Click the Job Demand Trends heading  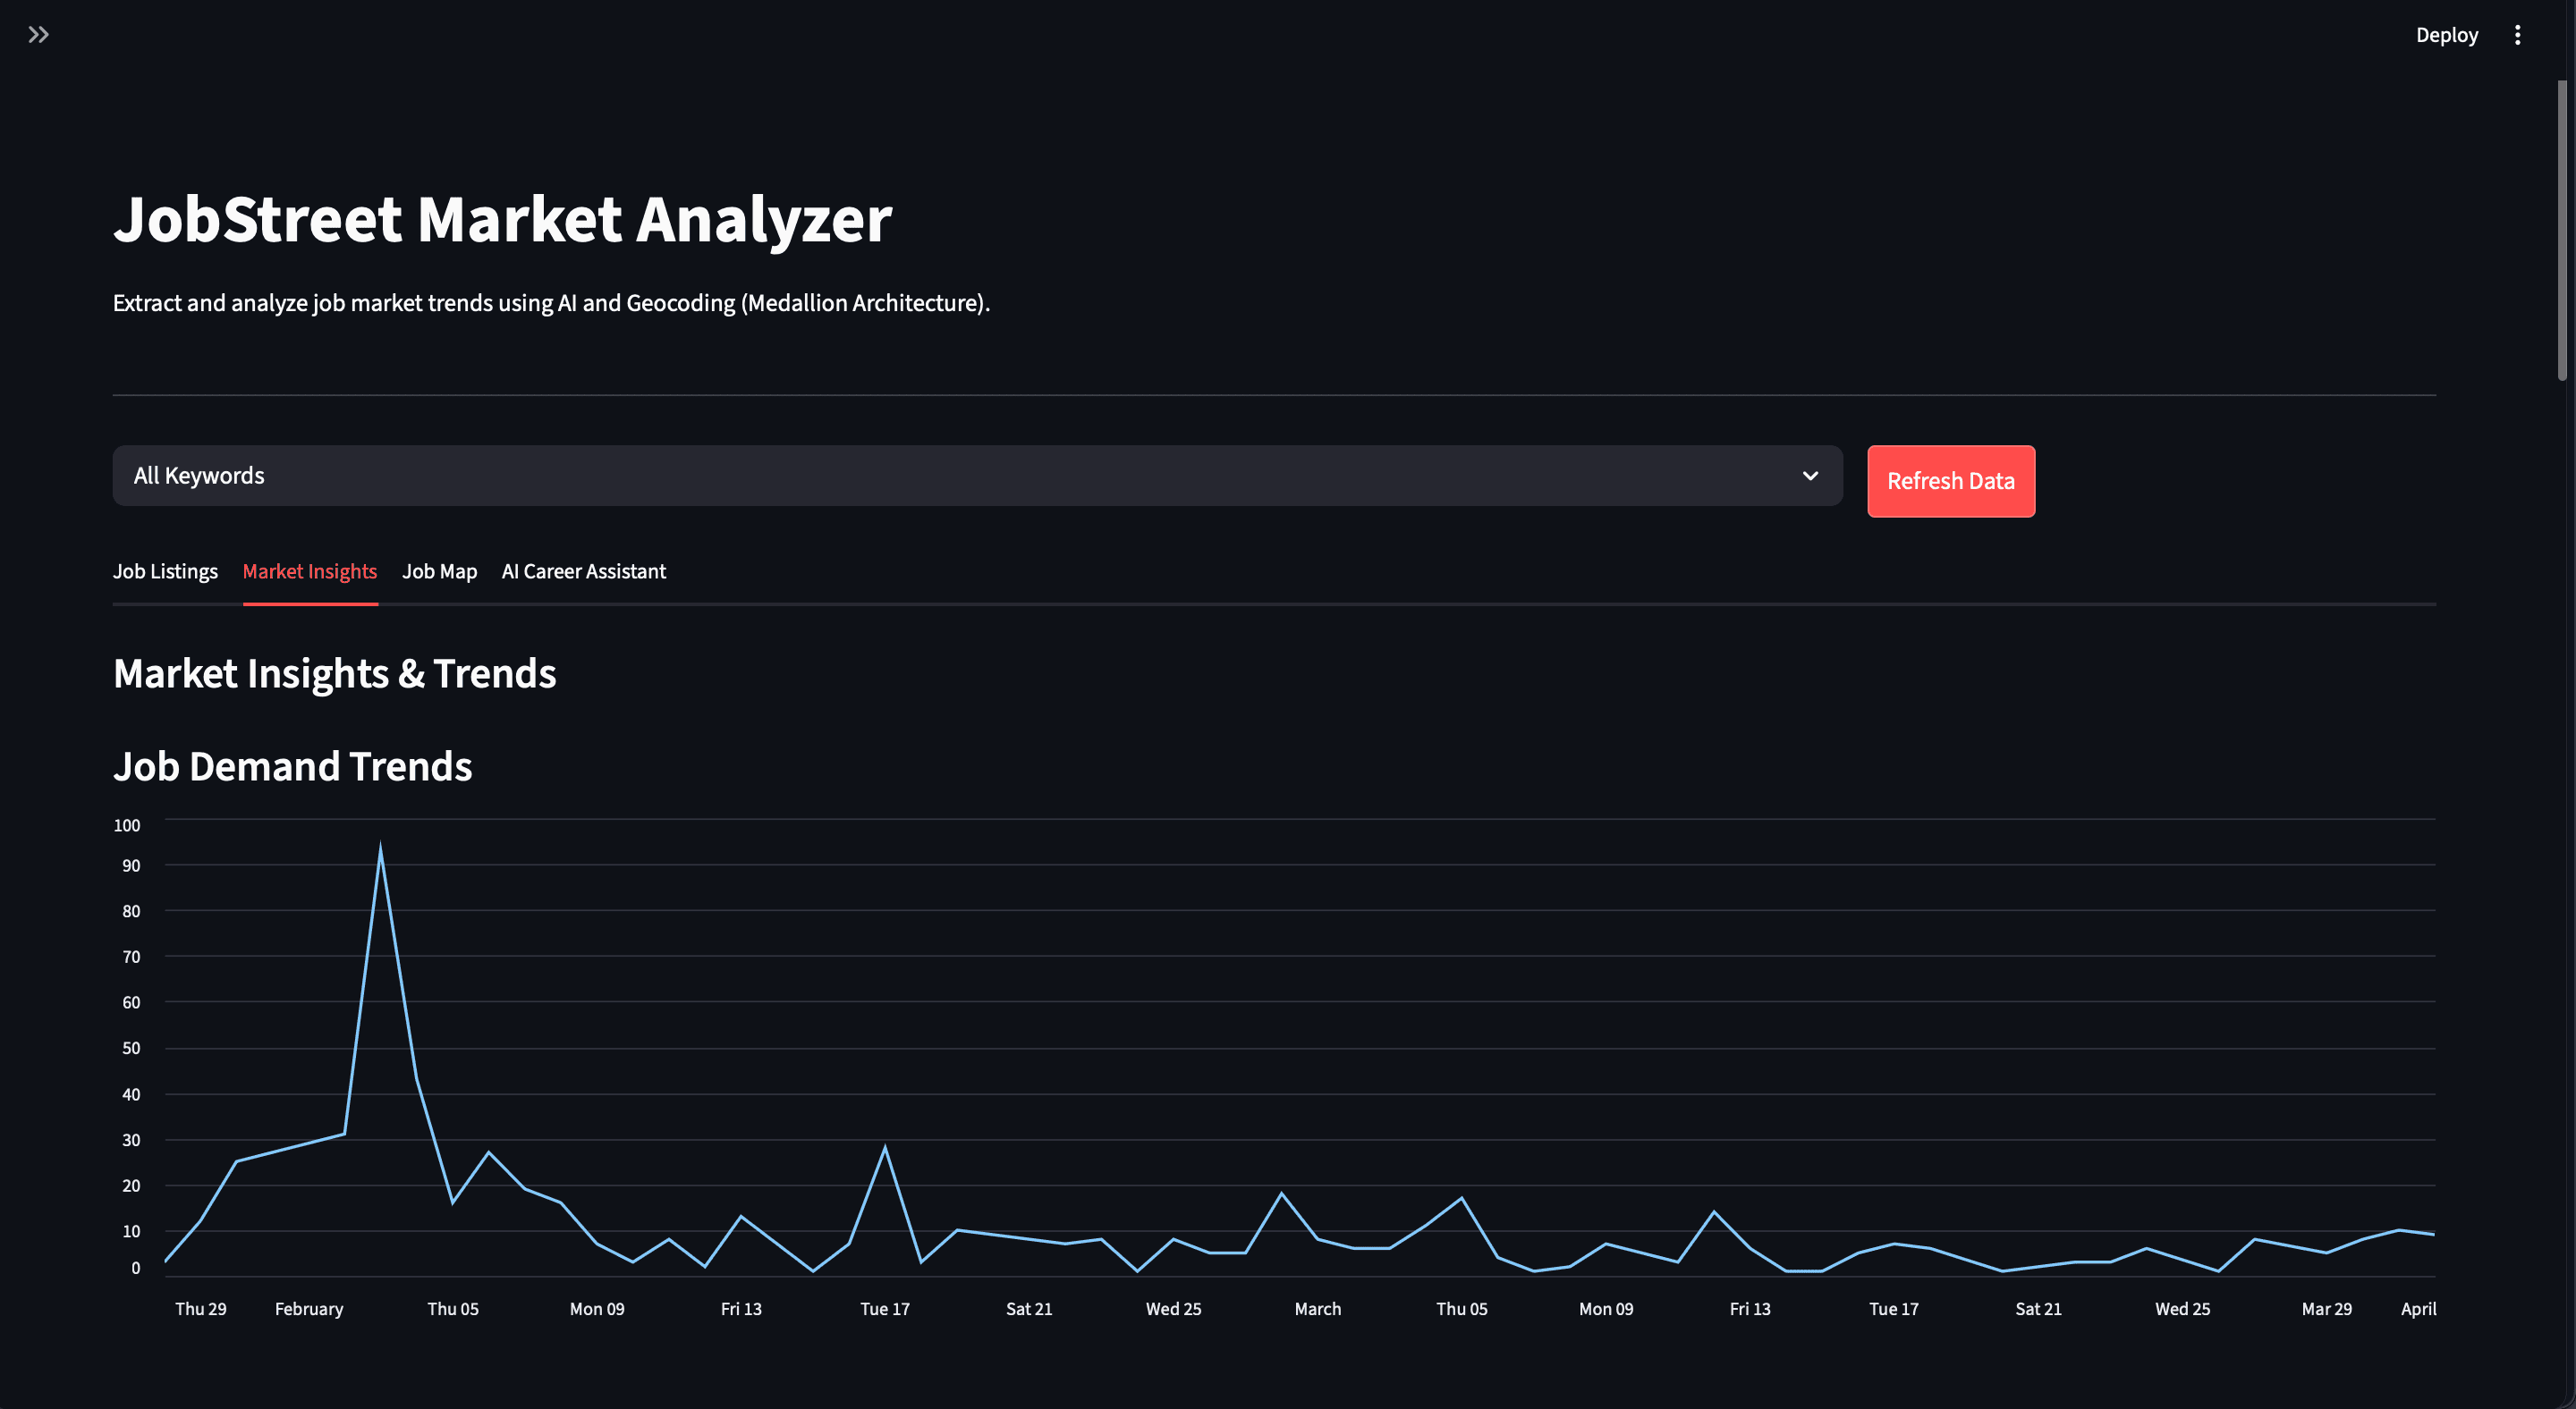click(292, 766)
